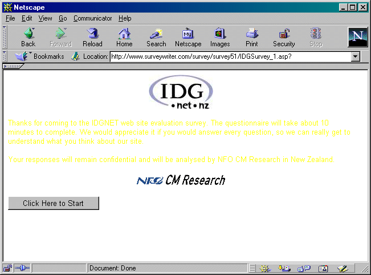Image resolution: width=371 pixels, height=275 pixels.
Task: Click the Back navigation button
Action: (28, 37)
